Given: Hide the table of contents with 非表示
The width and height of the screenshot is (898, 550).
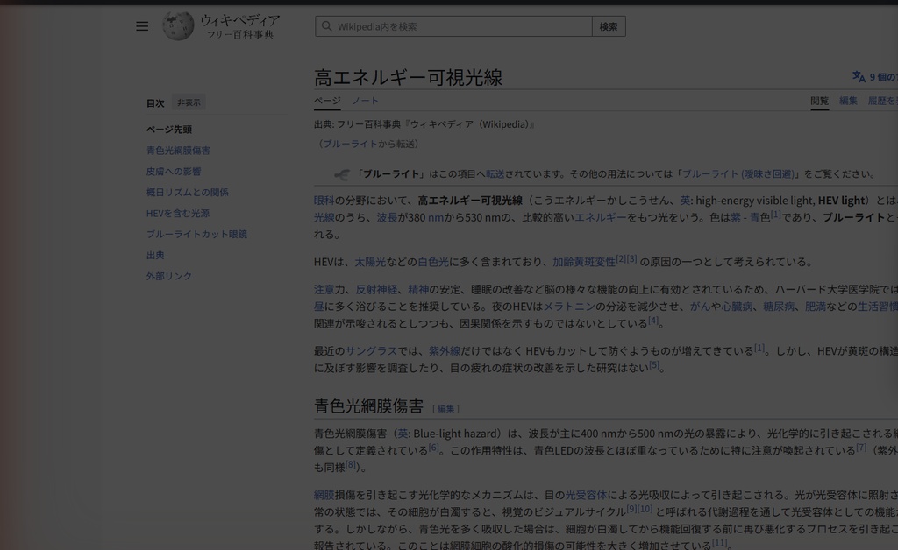Looking at the screenshot, I should 189,102.
